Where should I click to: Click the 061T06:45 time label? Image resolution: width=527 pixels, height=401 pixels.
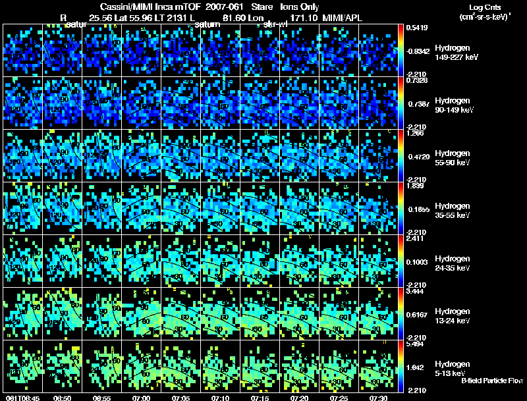(23, 398)
